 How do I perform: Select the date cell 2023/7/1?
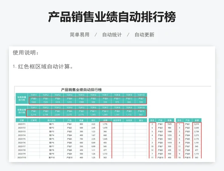22,124
